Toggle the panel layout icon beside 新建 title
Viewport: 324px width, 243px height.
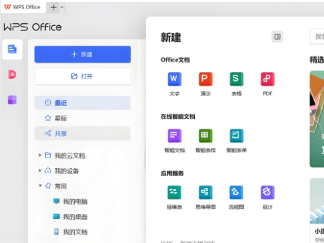coord(277,37)
